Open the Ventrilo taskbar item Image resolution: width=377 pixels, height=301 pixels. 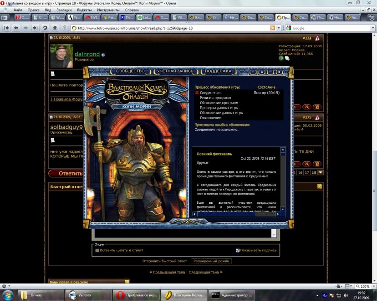87,295
